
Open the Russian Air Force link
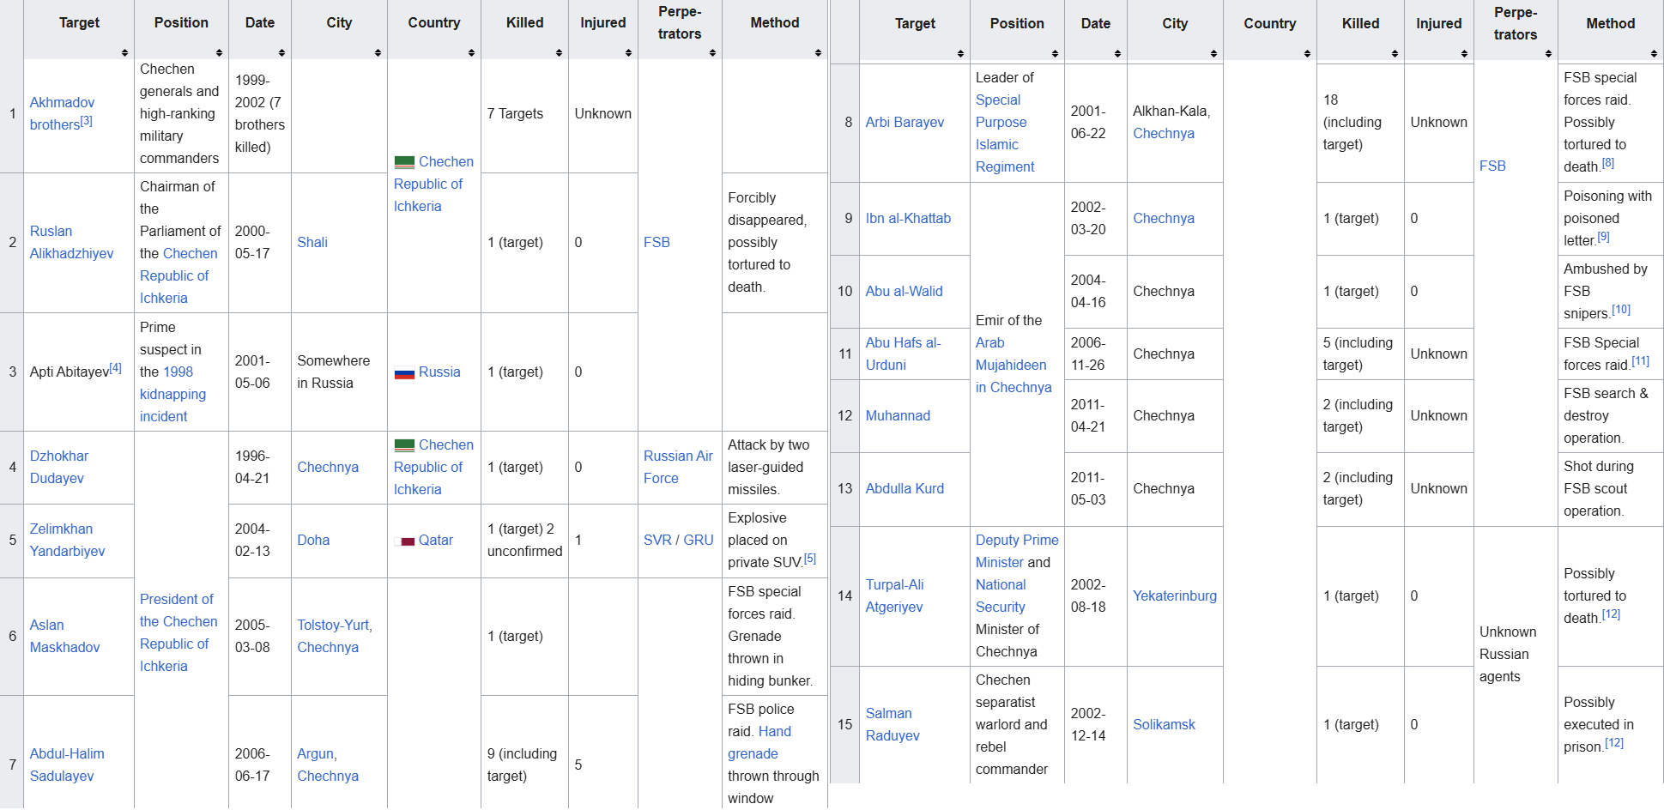678,467
